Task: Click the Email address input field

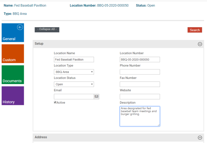Action: point(74,96)
